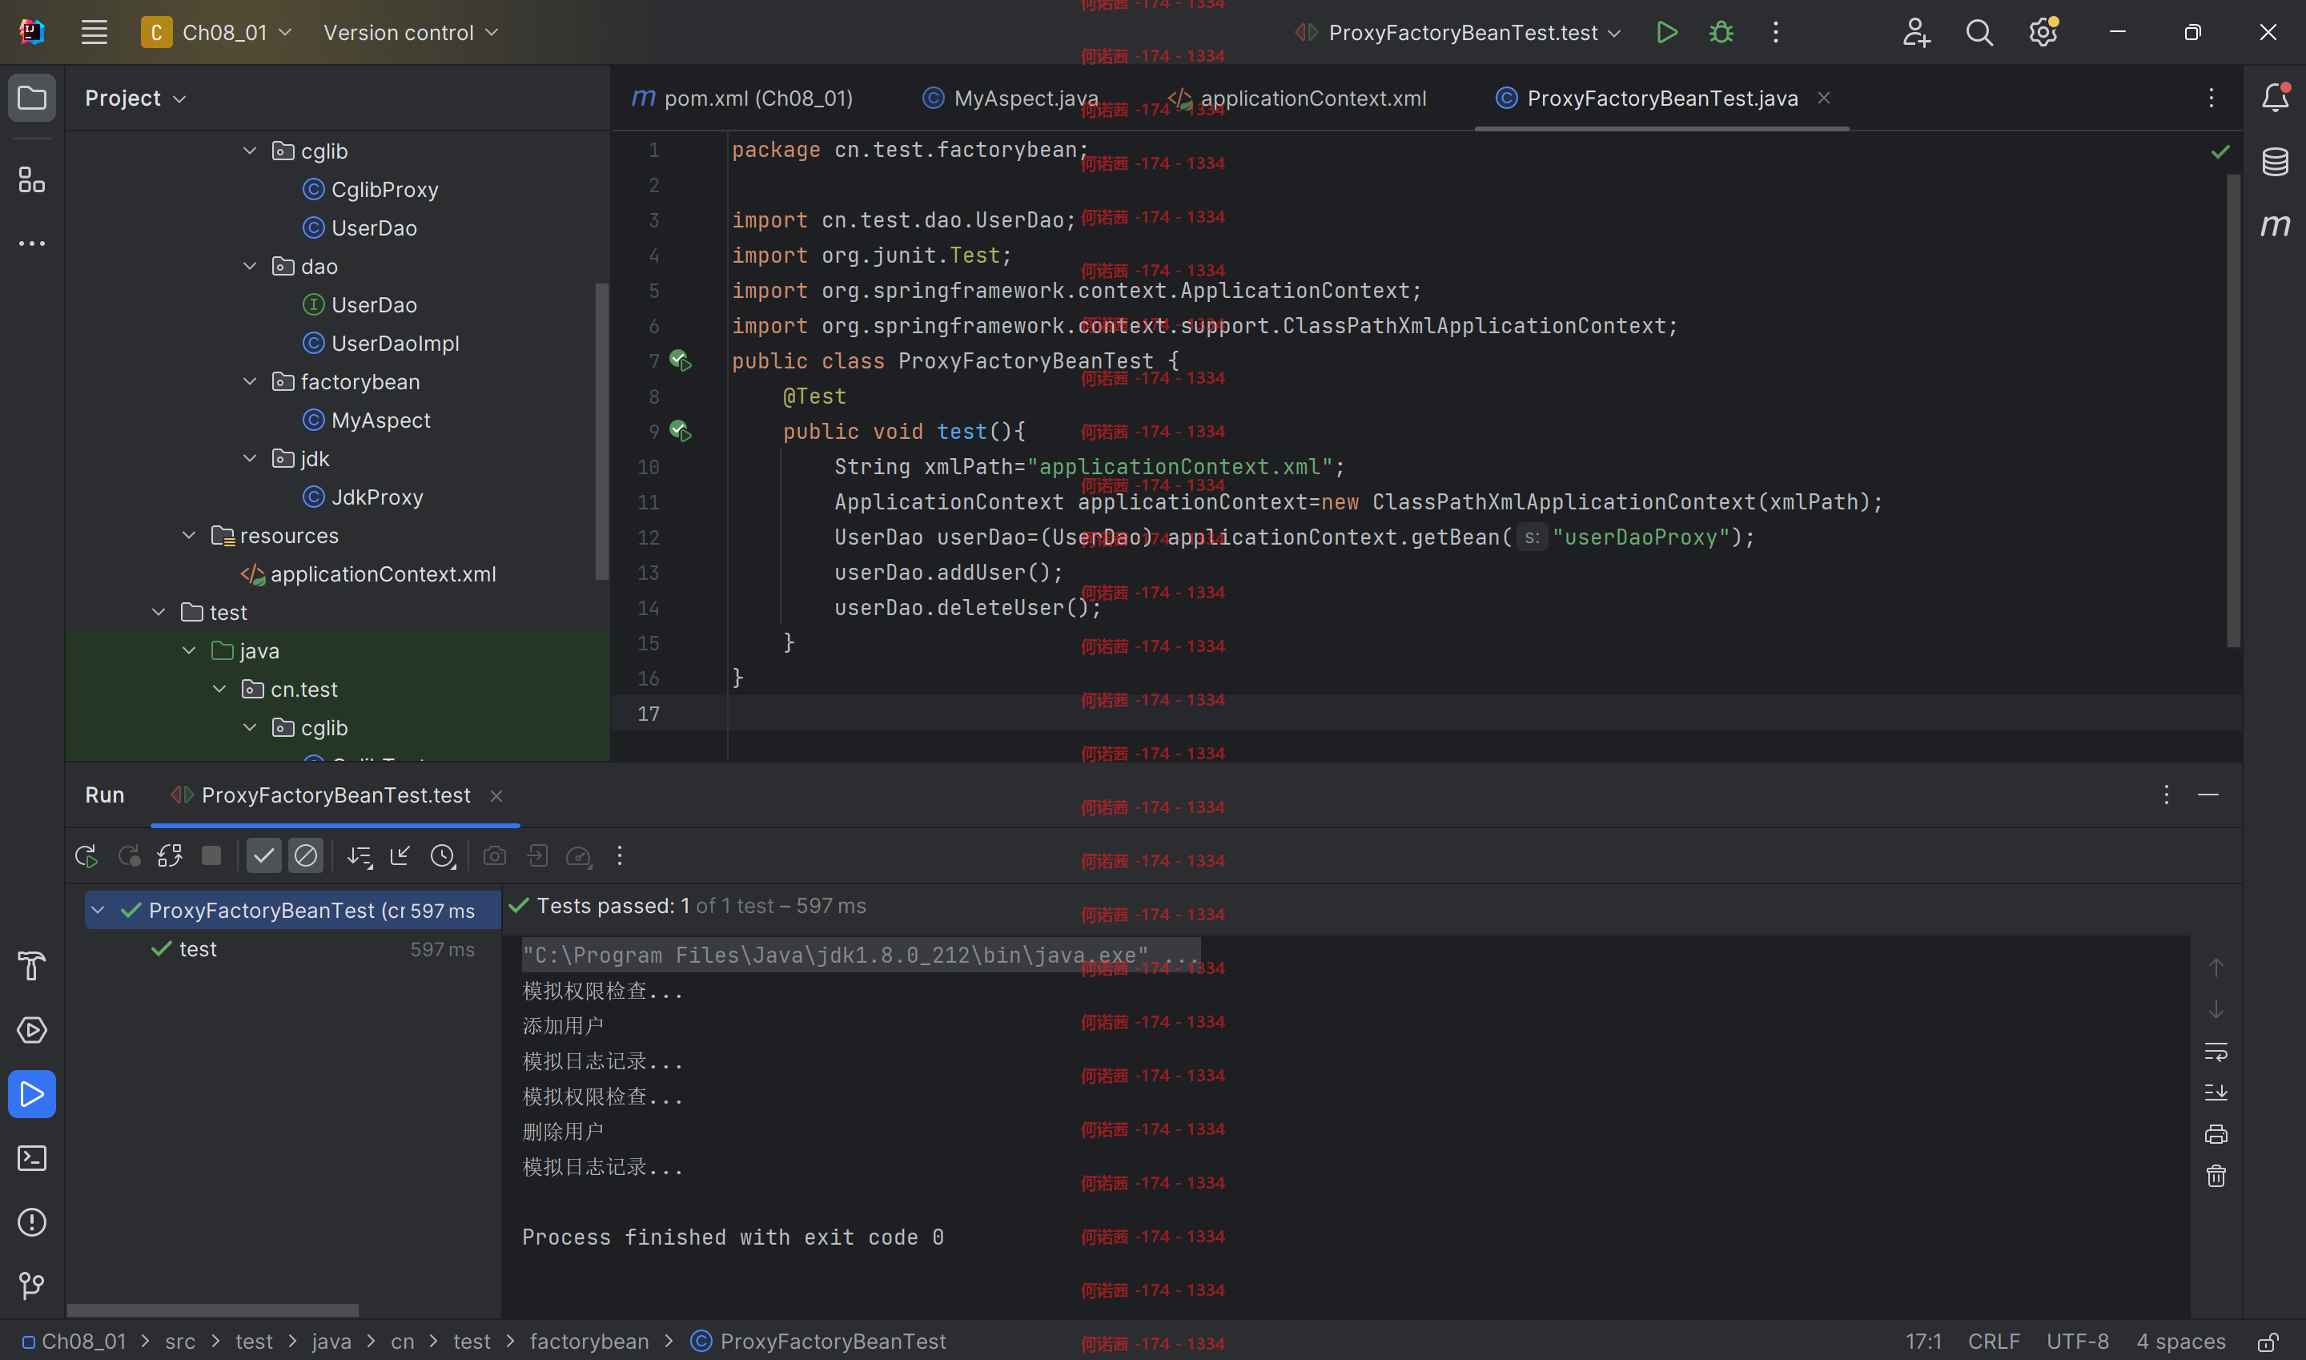Open Search Everywhere magnifier
The image size is (2306, 1360).
(1979, 32)
